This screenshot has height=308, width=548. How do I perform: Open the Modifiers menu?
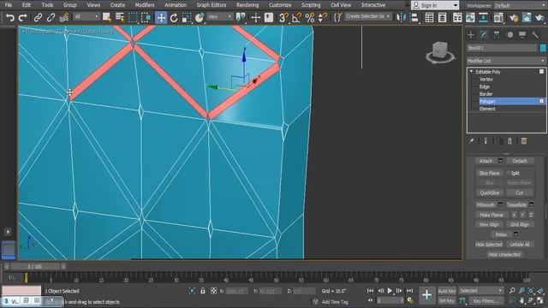145,5
